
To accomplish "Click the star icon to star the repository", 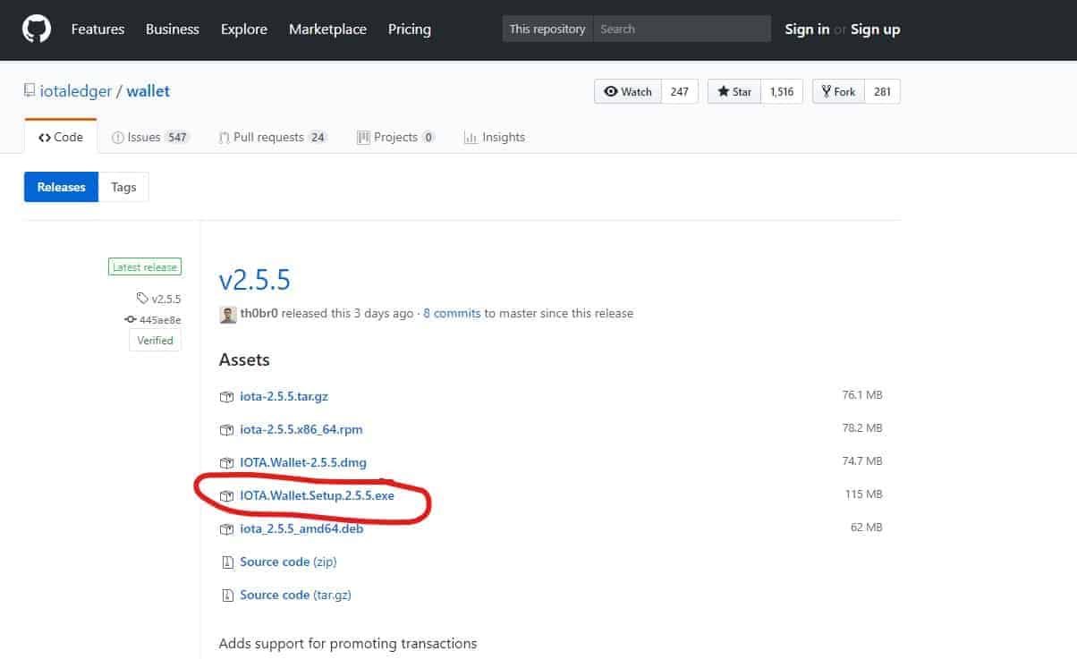I will tap(722, 90).
